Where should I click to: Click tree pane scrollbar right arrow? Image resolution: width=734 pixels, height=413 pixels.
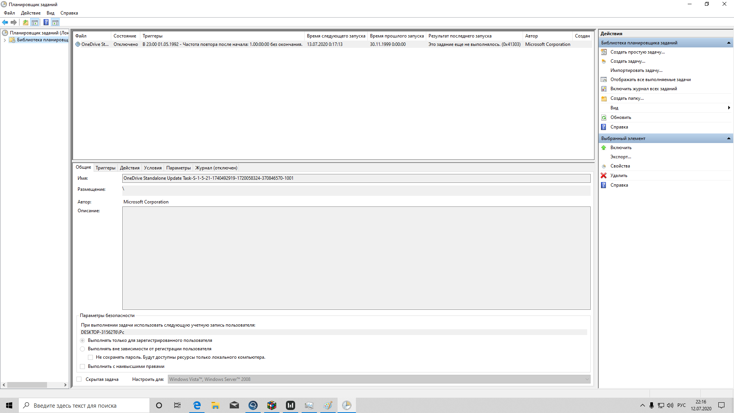[65, 385]
